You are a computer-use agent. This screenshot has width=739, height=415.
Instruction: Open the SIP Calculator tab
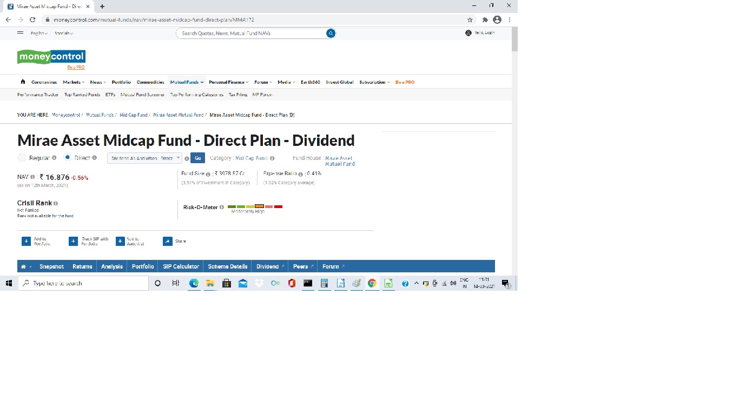tap(181, 266)
